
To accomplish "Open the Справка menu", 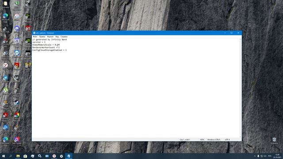I will tap(64, 37).
